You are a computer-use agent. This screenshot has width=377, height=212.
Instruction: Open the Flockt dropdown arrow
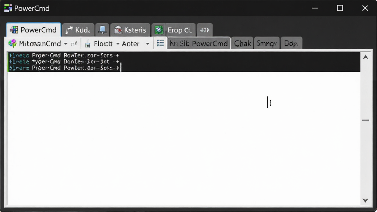pos(118,44)
